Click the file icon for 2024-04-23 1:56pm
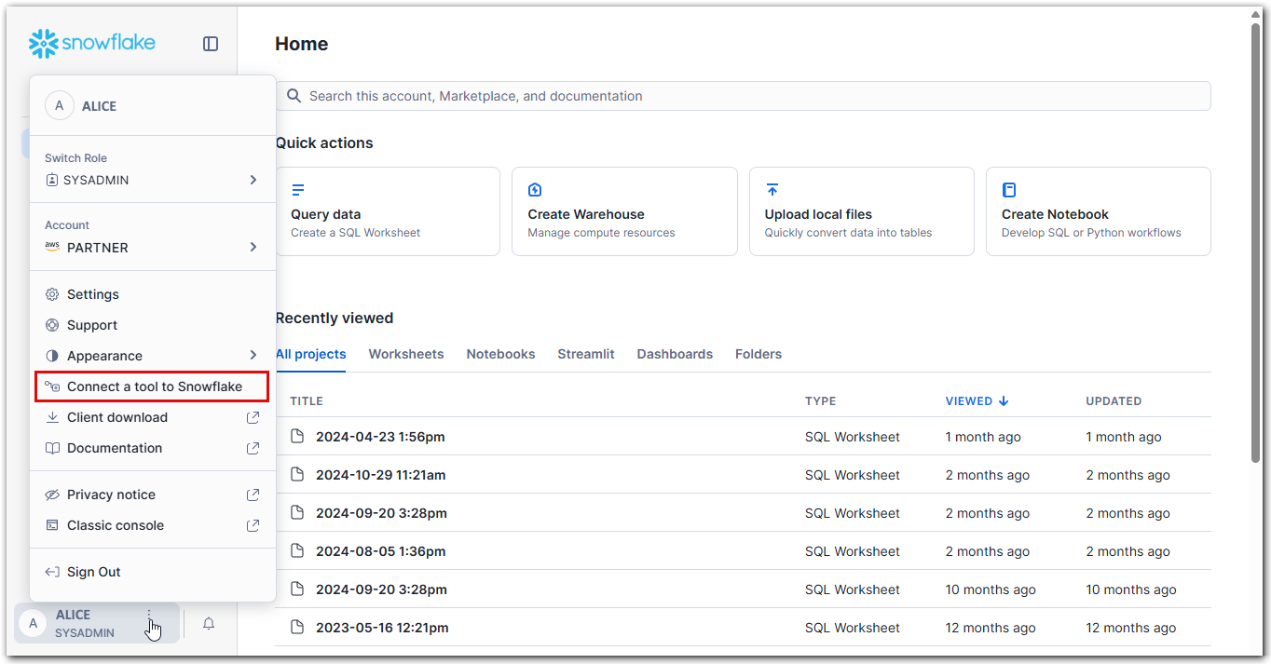 297,437
